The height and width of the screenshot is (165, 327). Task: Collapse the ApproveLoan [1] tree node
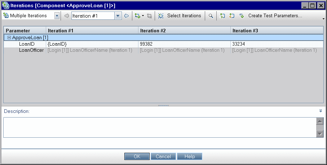tap(9, 37)
